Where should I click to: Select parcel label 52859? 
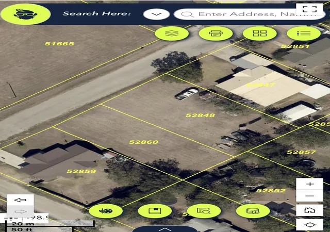pyautogui.click(x=81, y=171)
